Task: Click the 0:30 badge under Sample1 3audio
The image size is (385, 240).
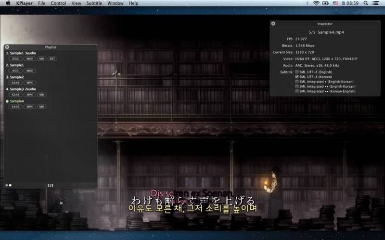Action: (15, 59)
